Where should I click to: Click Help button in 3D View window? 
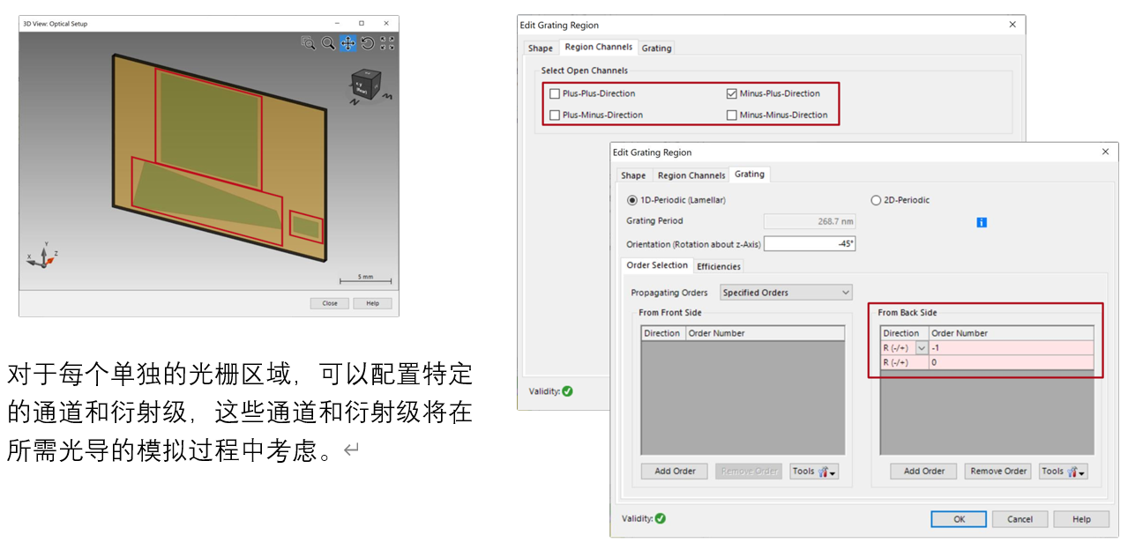(x=372, y=303)
